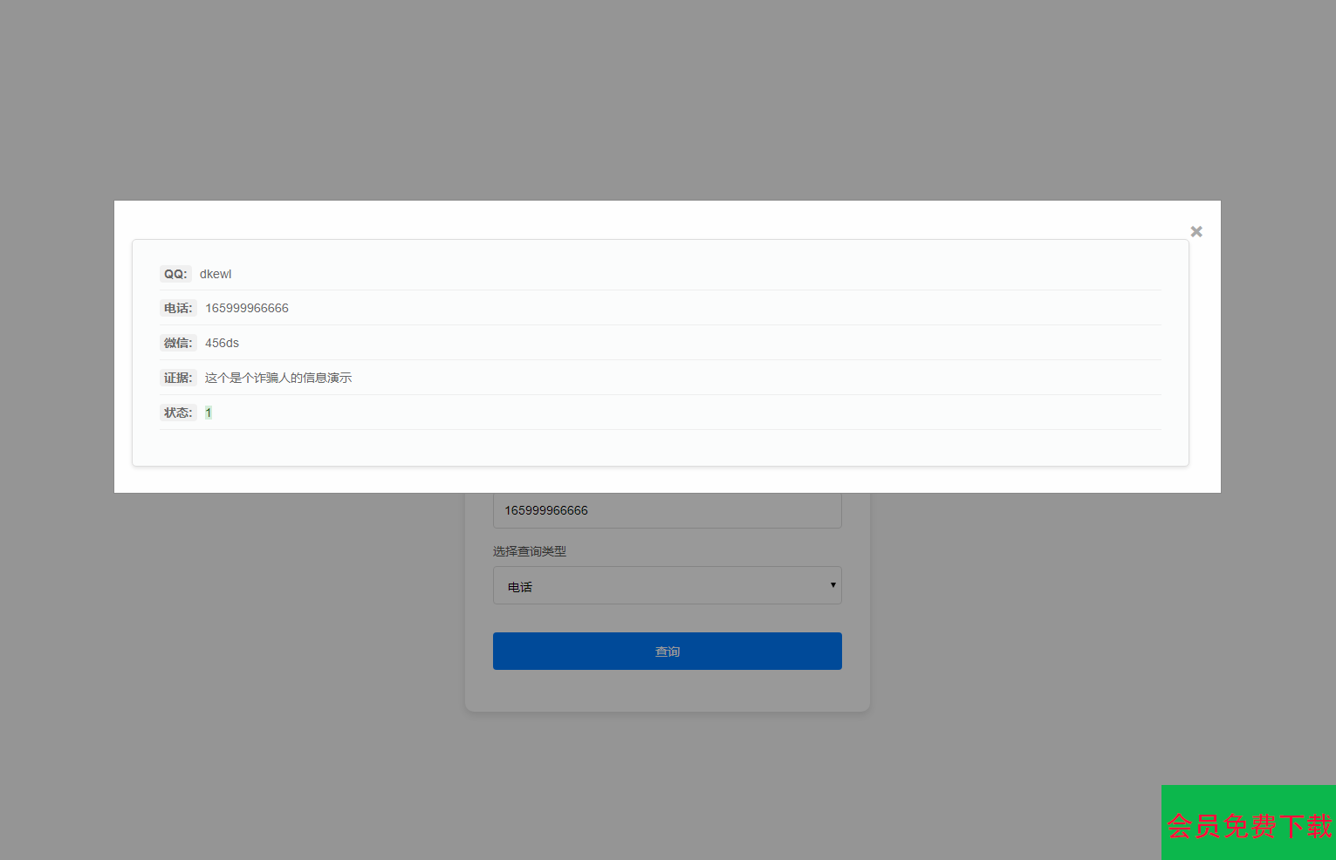Click the 微信 label badge
This screenshot has width=1336, height=860.
[x=178, y=343]
